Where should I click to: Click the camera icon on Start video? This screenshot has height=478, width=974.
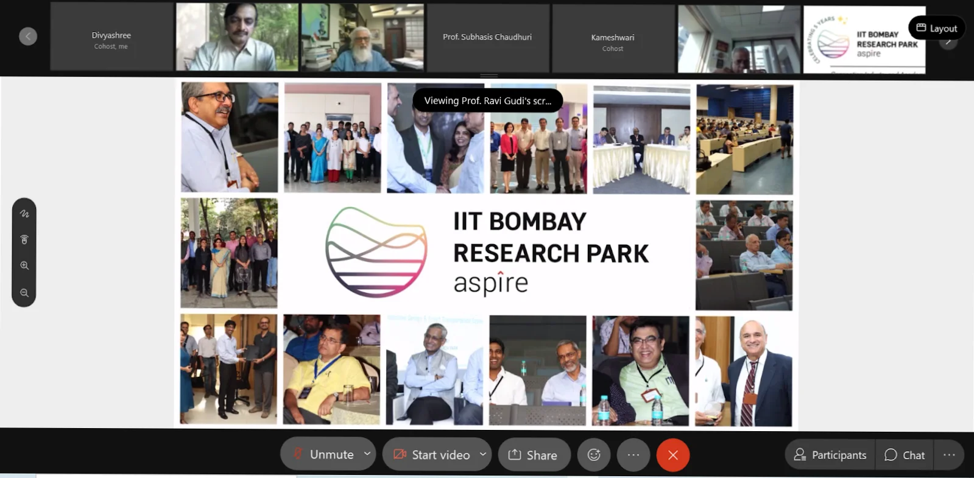click(x=400, y=454)
